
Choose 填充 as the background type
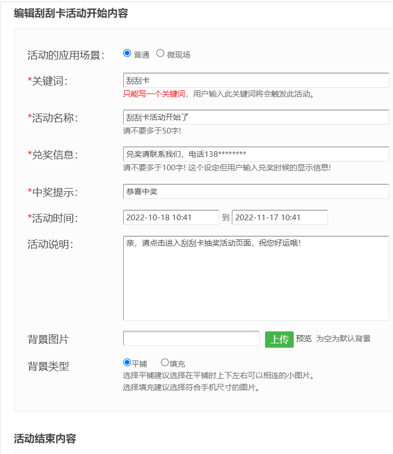tap(165, 363)
